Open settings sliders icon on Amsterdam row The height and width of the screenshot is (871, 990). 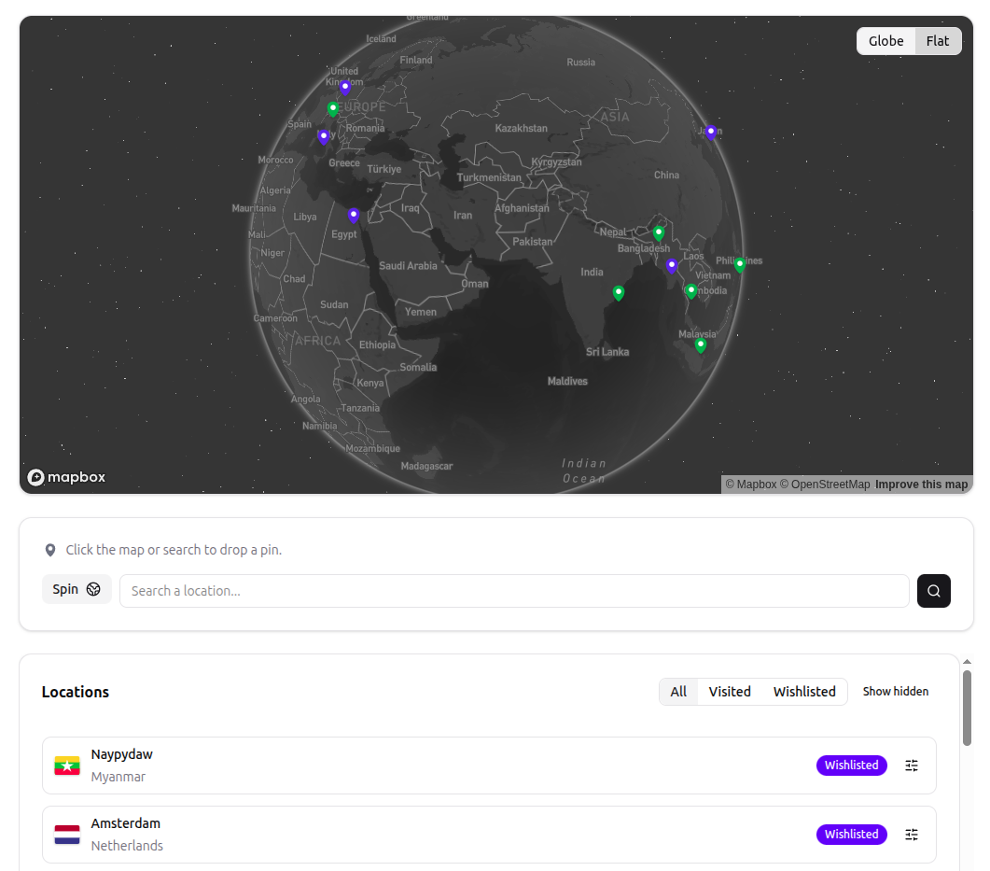click(912, 834)
